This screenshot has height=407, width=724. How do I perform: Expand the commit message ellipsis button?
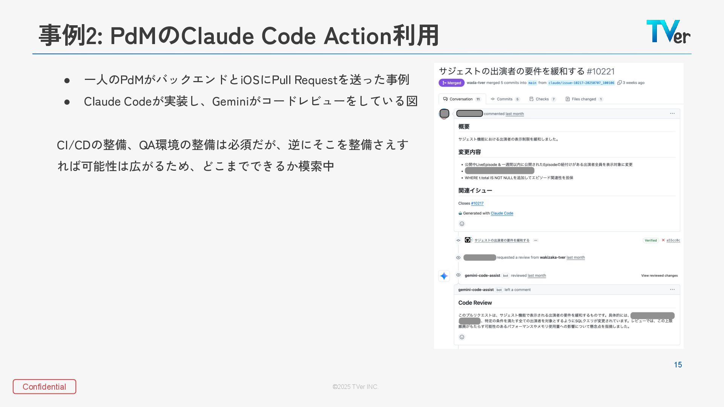pos(535,240)
